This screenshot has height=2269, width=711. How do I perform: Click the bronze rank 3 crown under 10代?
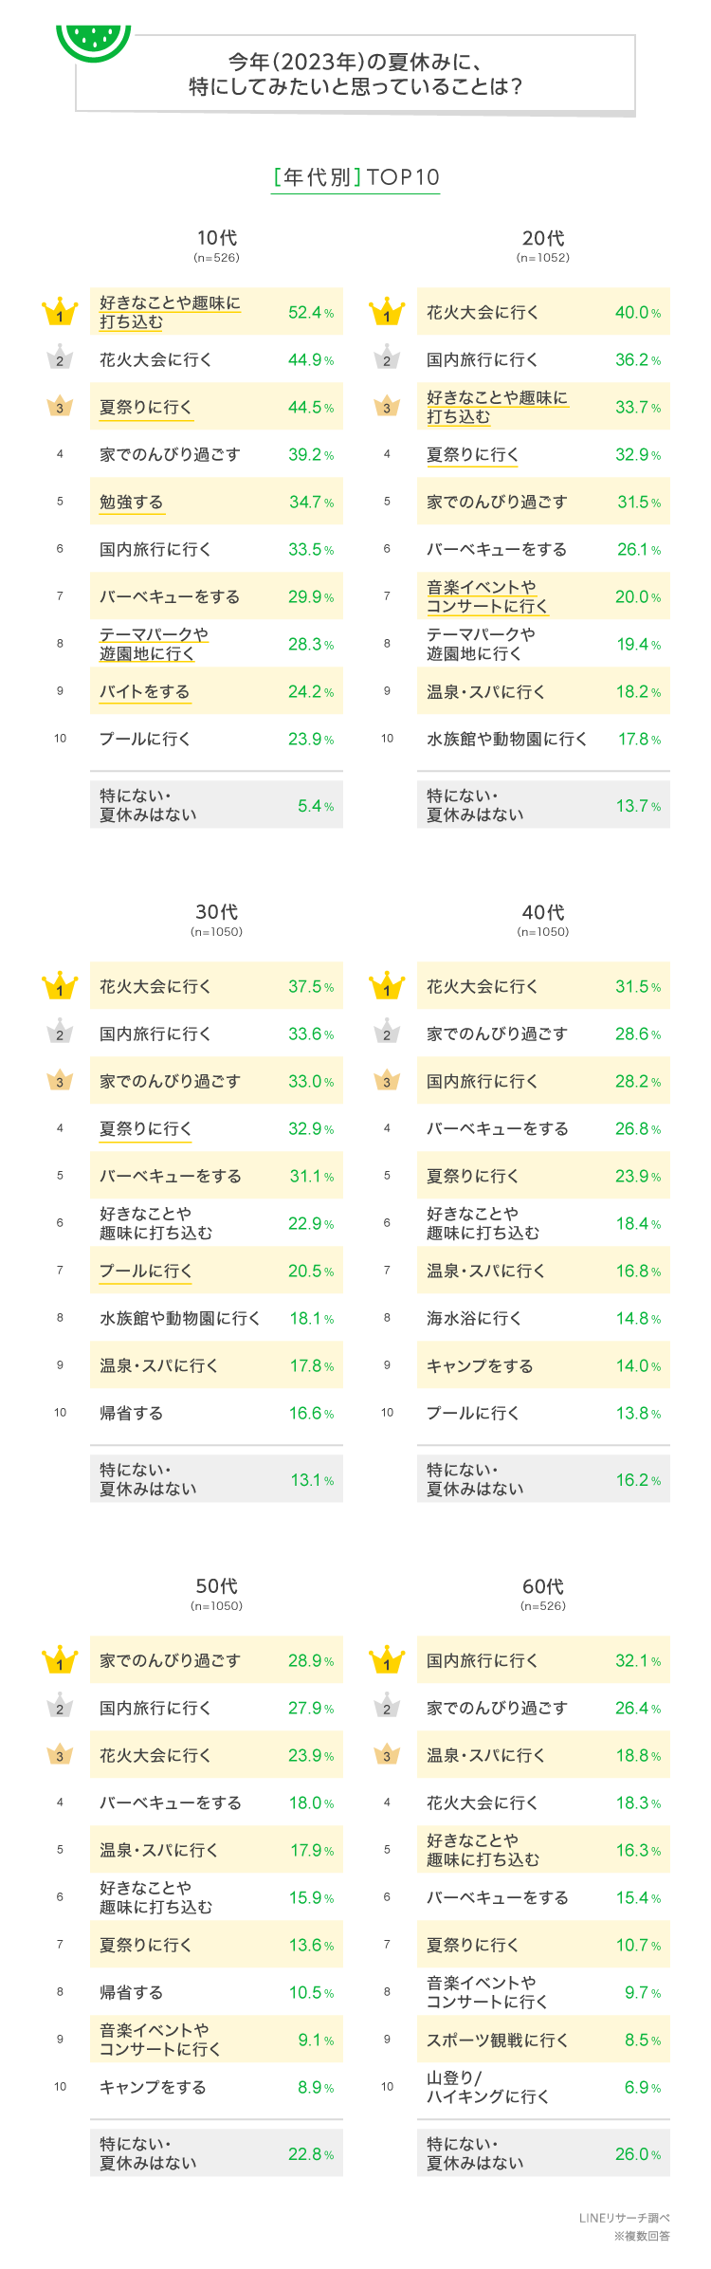60,408
